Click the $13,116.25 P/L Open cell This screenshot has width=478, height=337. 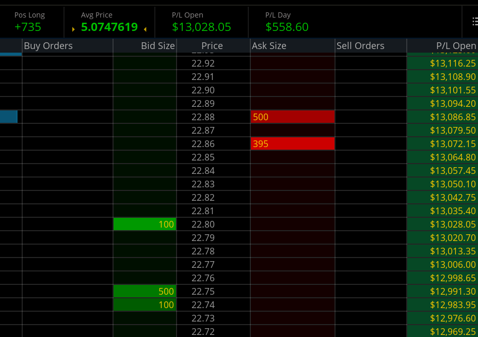pos(442,63)
